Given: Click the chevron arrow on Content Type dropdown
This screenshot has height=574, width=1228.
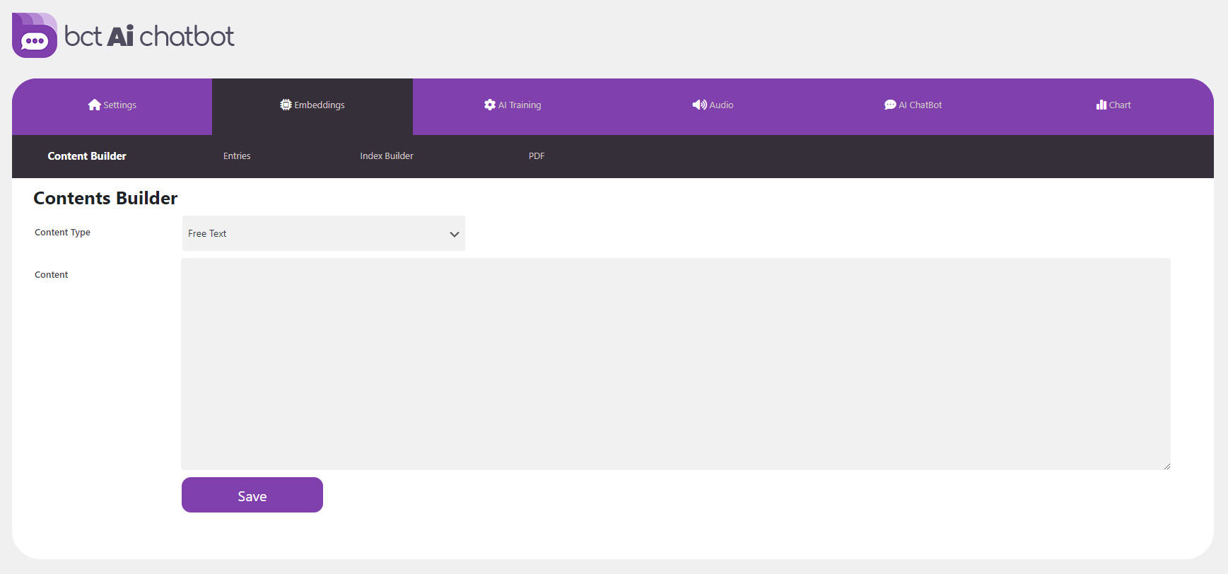Looking at the screenshot, I should tap(454, 234).
